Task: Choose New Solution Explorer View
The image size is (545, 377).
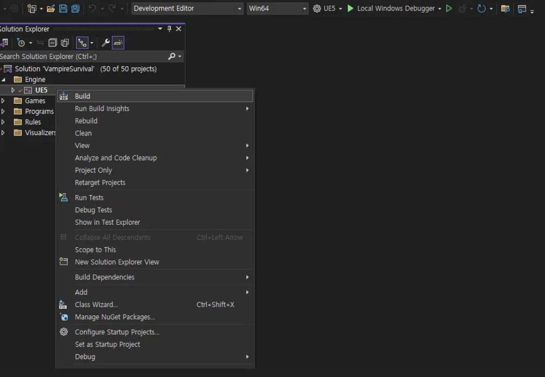Action: pos(155,262)
